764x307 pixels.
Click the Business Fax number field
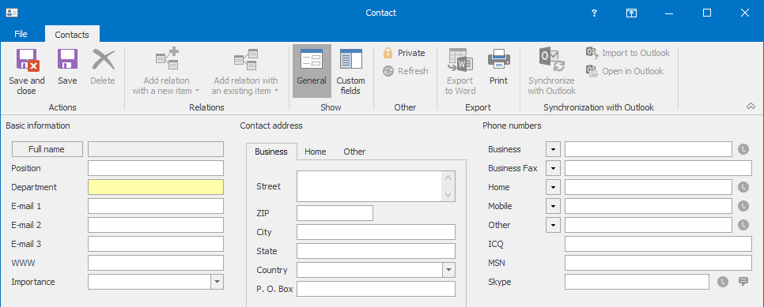click(658, 168)
